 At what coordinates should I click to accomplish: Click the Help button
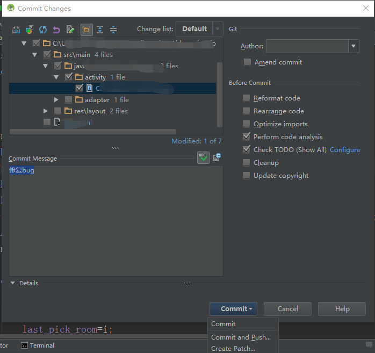342,309
